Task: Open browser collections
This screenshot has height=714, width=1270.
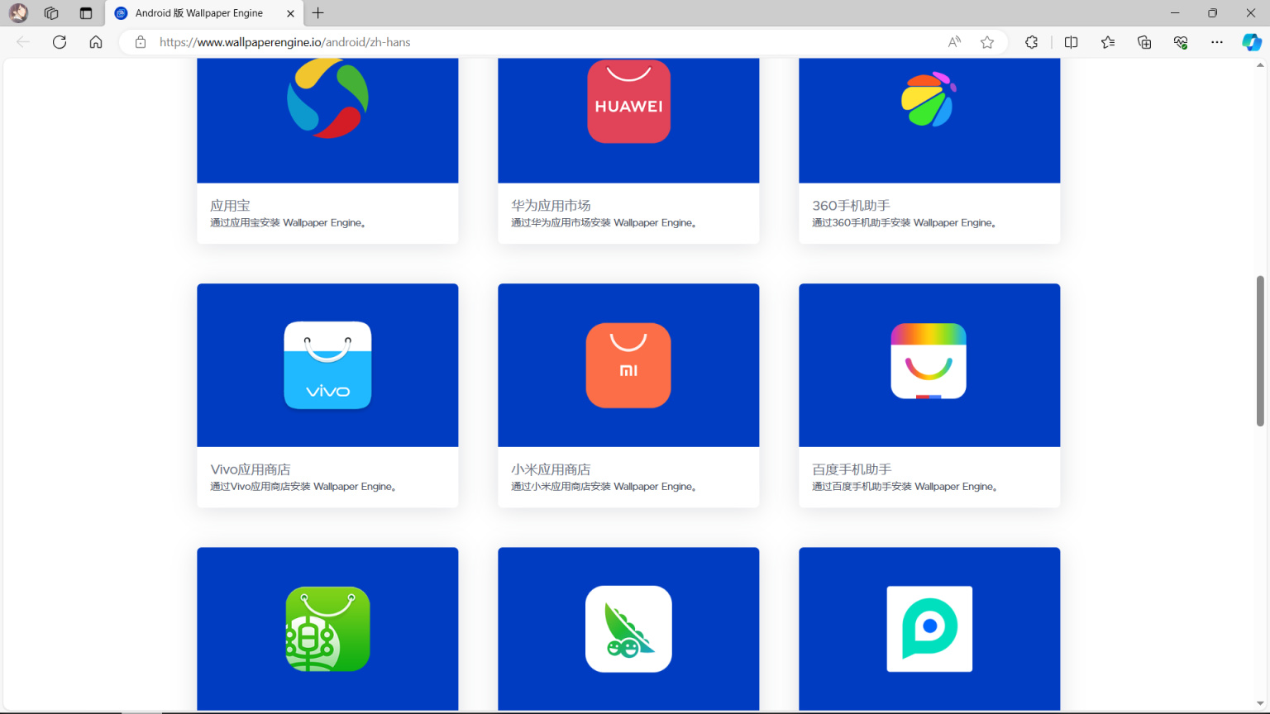Action: 1144,42
